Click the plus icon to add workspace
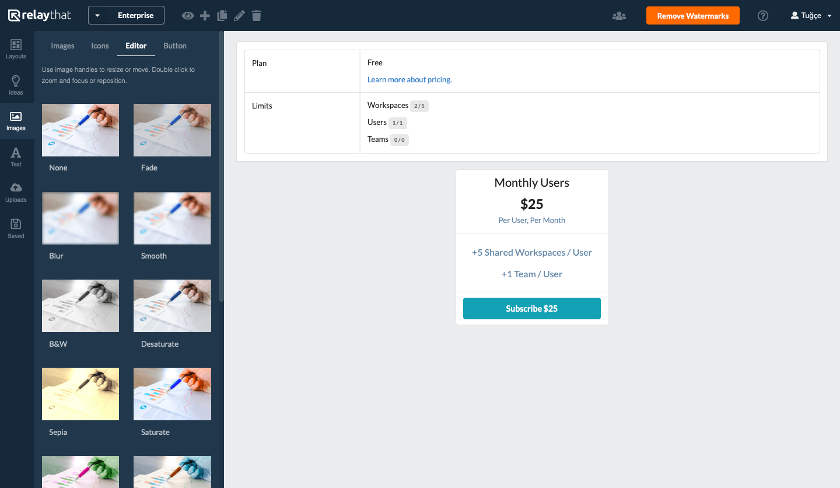Image resolution: width=840 pixels, height=488 pixels. (x=205, y=16)
